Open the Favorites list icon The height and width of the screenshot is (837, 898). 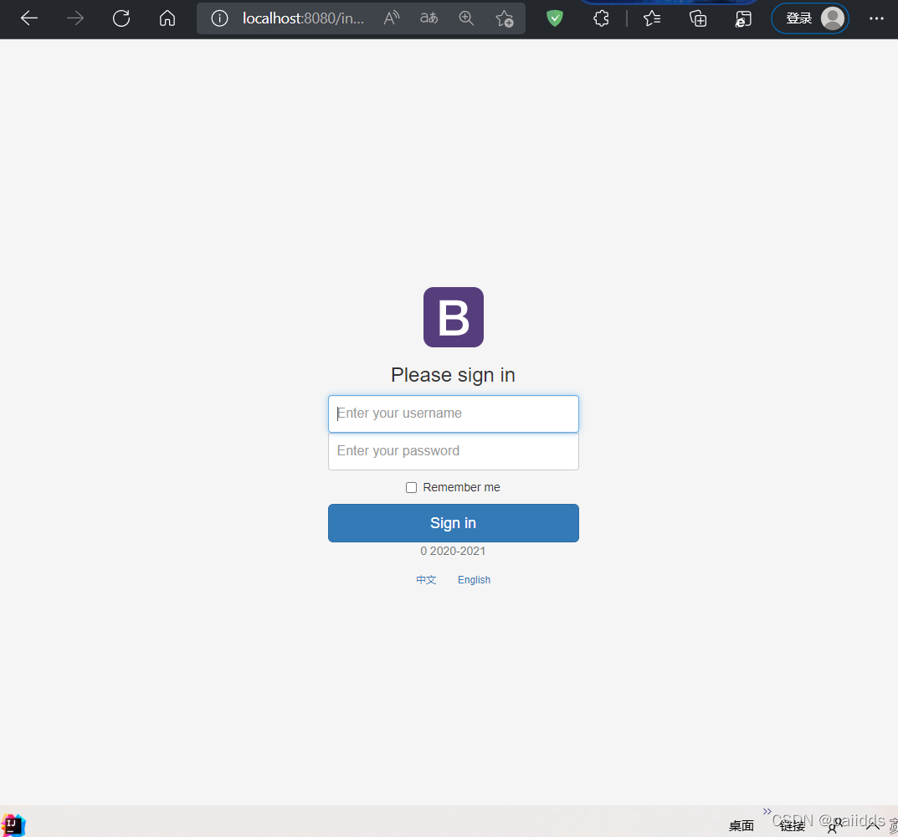(x=652, y=18)
